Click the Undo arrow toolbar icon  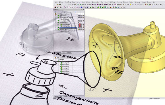click(63, 5)
